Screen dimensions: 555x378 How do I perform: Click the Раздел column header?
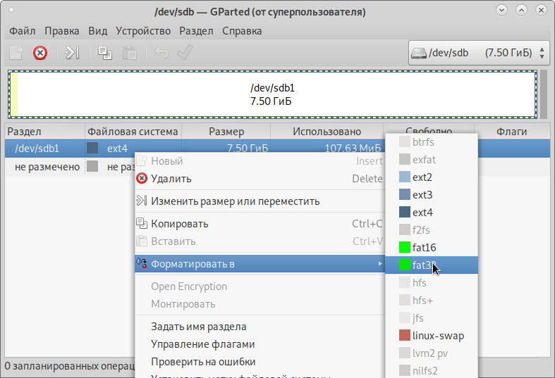click(44, 132)
